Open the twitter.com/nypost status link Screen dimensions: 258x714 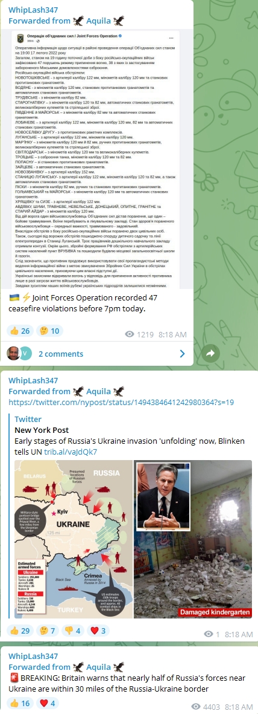click(121, 402)
